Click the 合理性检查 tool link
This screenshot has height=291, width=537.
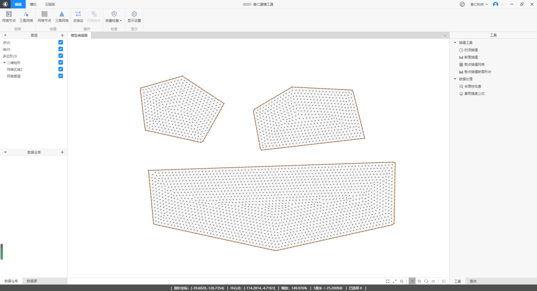pos(473,86)
